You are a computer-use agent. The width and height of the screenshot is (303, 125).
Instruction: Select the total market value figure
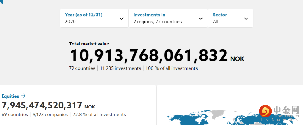coord(148,56)
